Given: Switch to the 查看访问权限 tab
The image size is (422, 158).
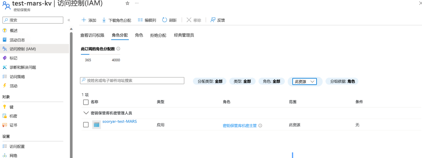Looking at the screenshot, I should (x=92, y=35).
